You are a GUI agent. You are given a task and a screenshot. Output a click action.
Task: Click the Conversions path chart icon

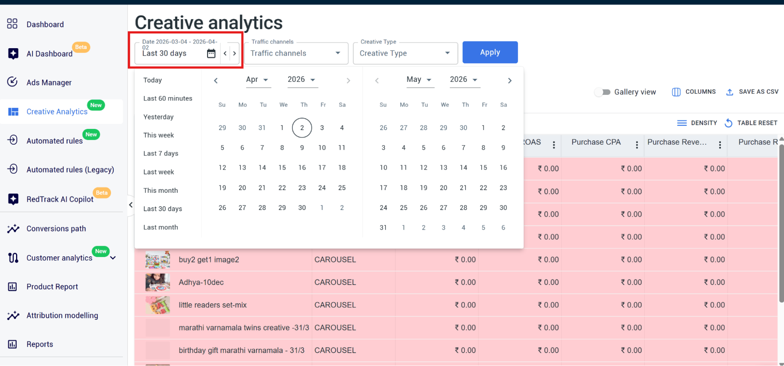coord(13,228)
